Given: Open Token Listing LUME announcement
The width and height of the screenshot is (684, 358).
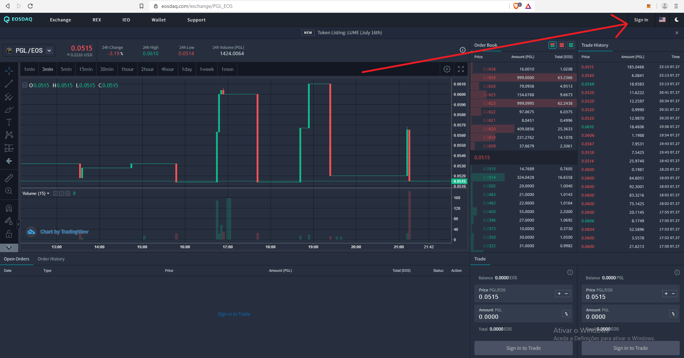Looking at the screenshot, I should (349, 32).
